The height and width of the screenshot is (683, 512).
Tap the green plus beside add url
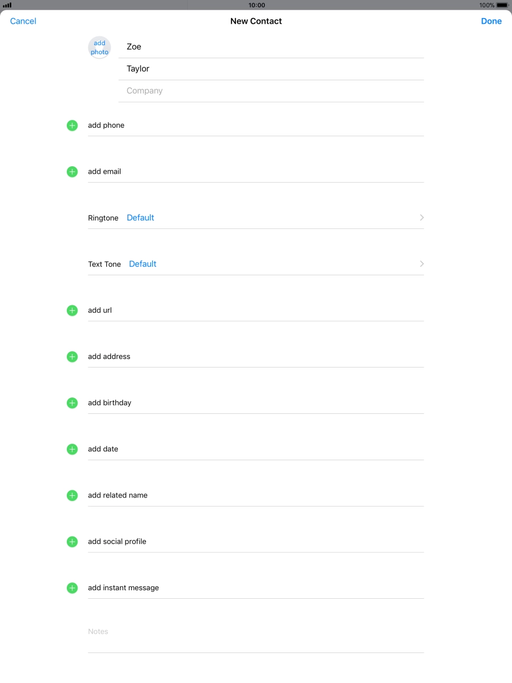(x=72, y=310)
